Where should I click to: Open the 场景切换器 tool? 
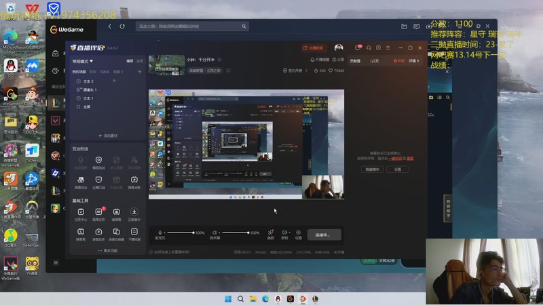click(116, 234)
